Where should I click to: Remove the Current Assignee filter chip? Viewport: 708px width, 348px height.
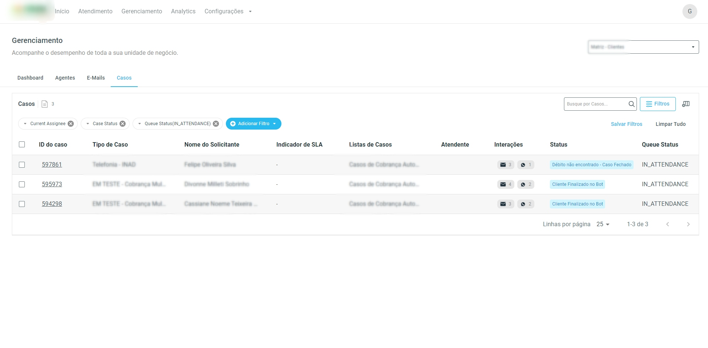[71, 124]
